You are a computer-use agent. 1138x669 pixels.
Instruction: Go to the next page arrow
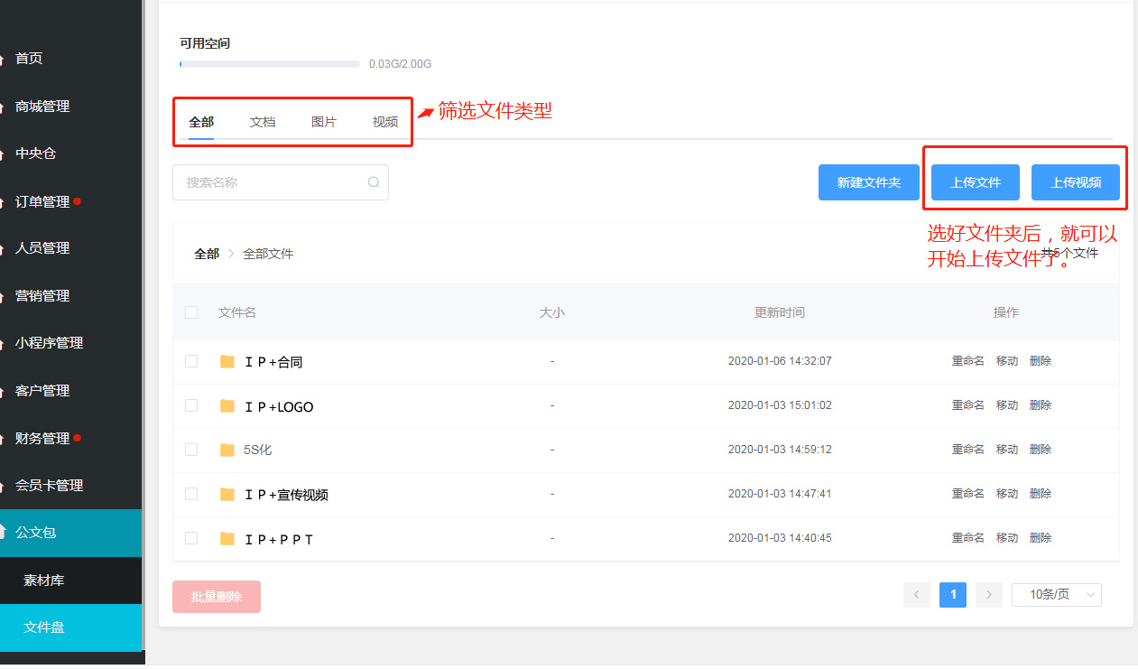pyautogui.click(x=989, y=594)
